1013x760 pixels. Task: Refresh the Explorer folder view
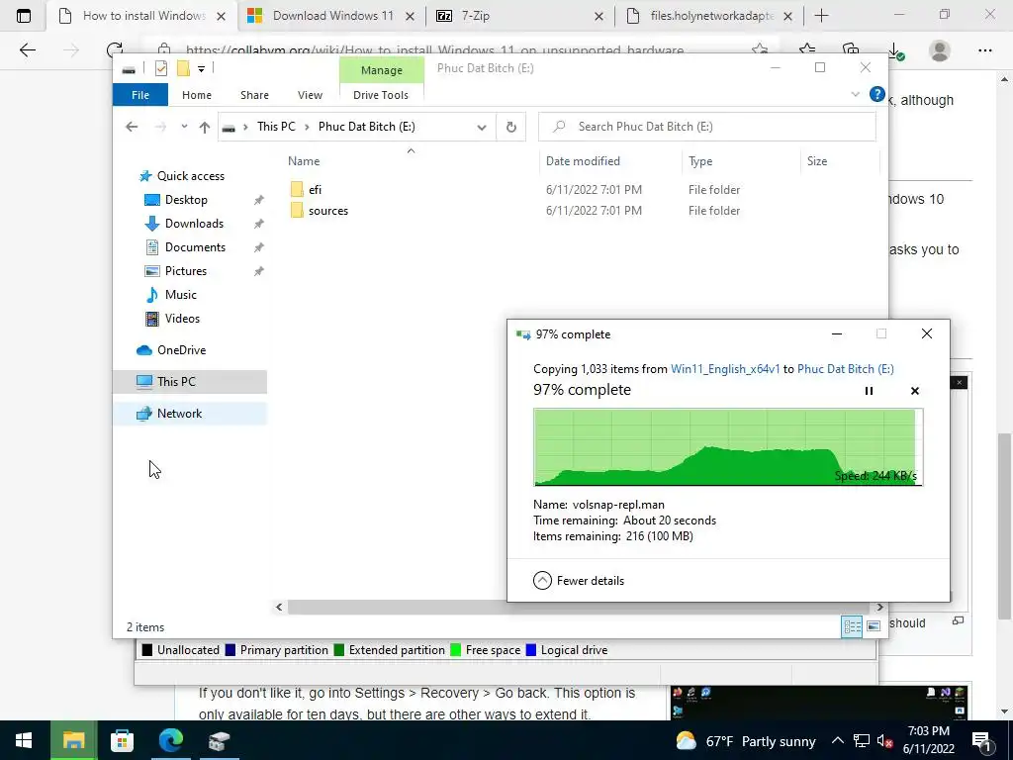(x=511, y=128)
